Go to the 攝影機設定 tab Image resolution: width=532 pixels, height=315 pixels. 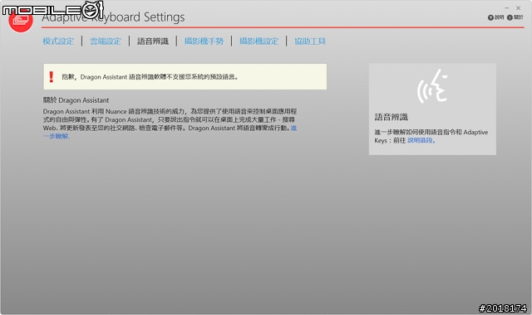(x=259, y=41)
